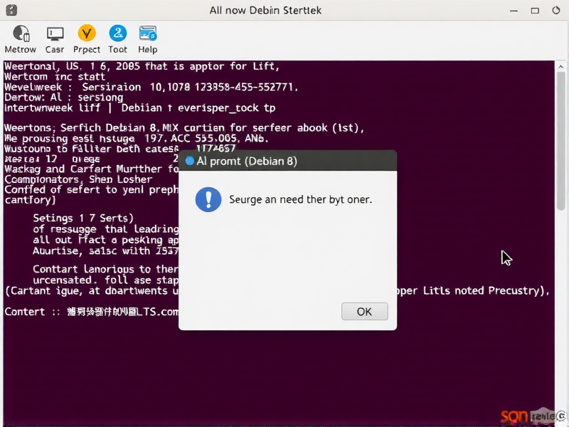The image size is (569, 427).
Task: Click the blue dot icon in dialog title bar
Action: 188,161
